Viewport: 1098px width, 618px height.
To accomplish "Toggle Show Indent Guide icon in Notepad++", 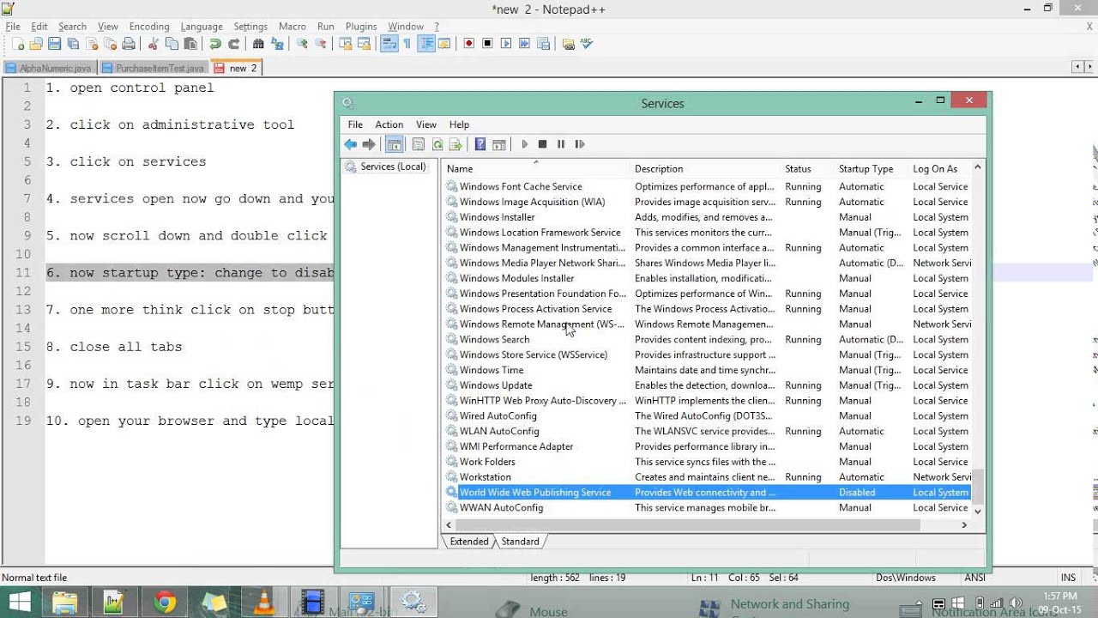I will (426, 44).
